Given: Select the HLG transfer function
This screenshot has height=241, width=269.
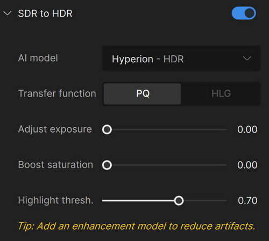Looking at the screenshot, I should pyautogui.click(x=221, y=93).
